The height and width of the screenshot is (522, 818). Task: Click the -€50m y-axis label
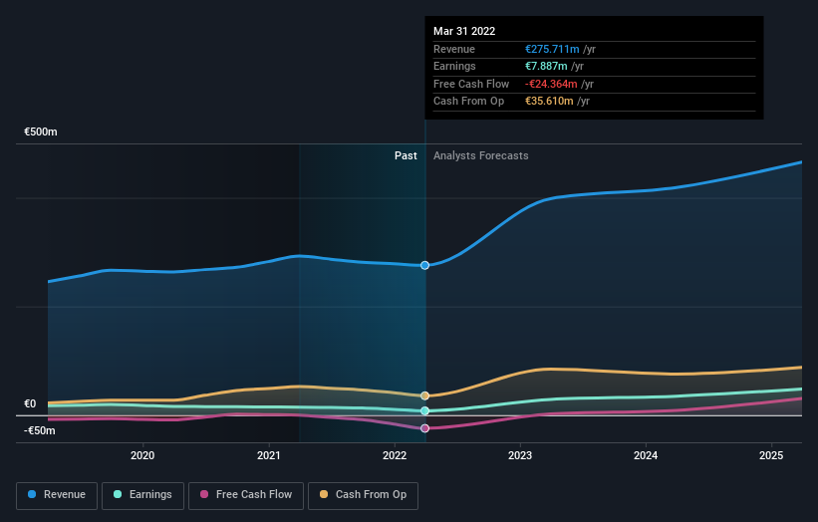(x=40, y=430)
